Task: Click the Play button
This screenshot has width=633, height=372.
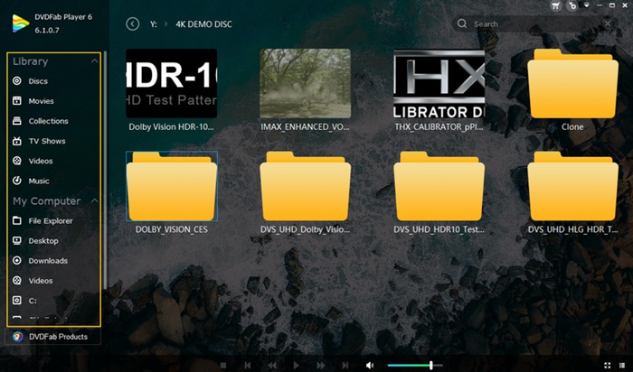Action: [x=297, y=366]
